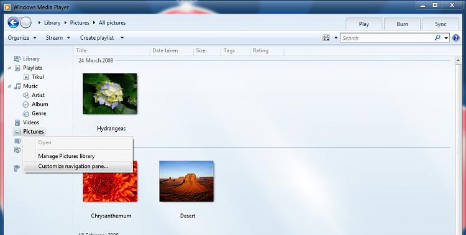
Task: Click the Videos icon in navigation pane
Action: click(17, 122)
